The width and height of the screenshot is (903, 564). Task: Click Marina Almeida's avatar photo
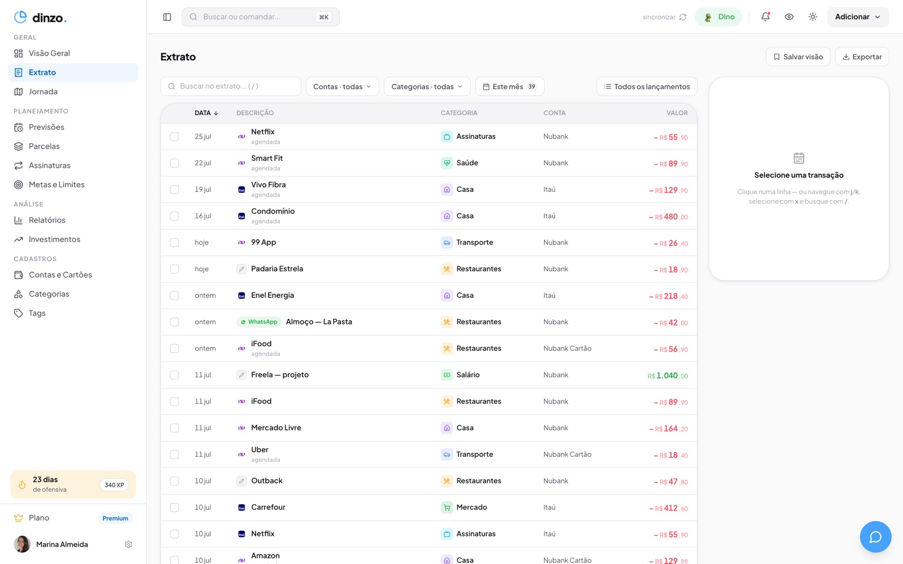(22, 544)
